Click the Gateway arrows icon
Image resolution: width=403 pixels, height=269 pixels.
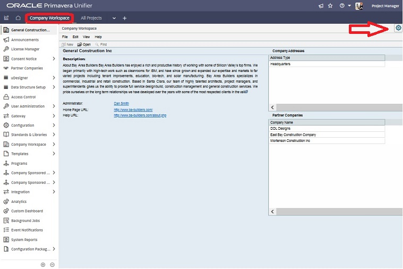pos(6,116)
